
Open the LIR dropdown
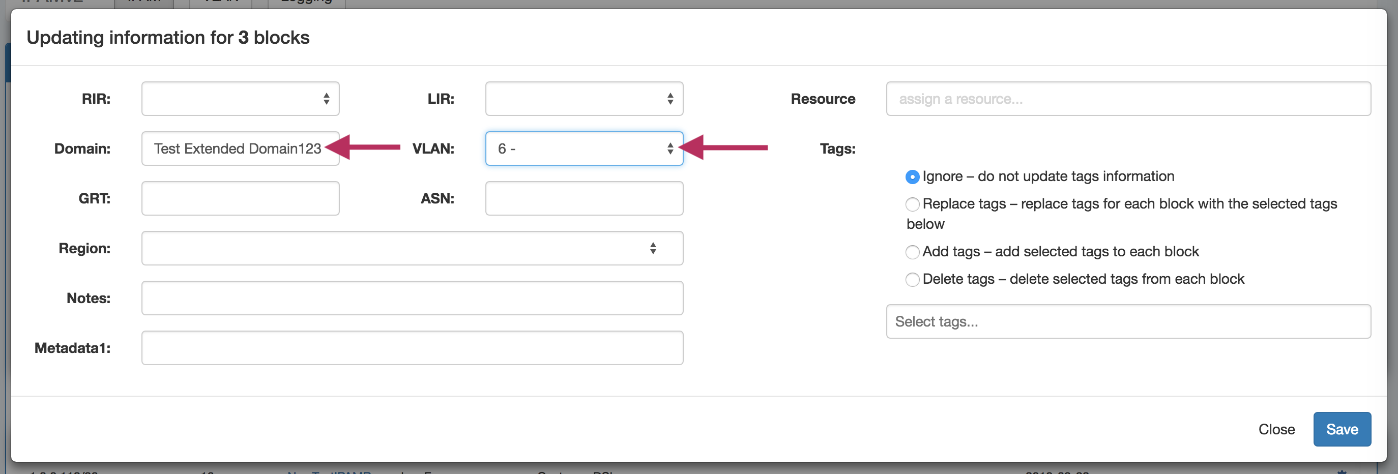[584, 99]
